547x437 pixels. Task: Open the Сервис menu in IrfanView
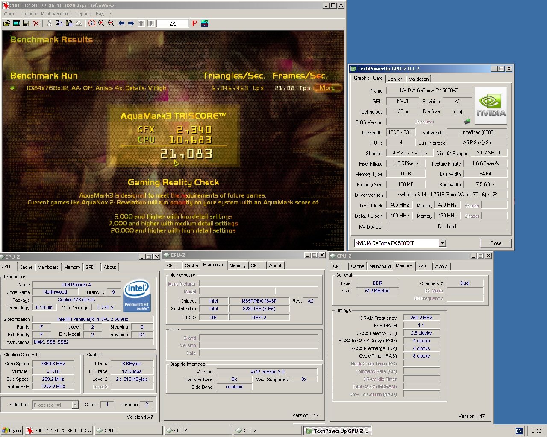83,14
